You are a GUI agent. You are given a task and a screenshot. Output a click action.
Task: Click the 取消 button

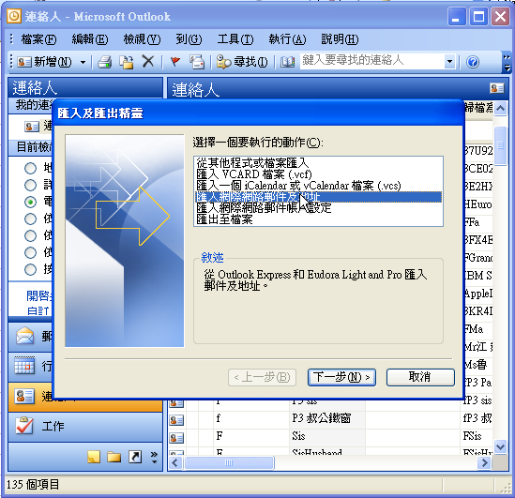point(420,377)
